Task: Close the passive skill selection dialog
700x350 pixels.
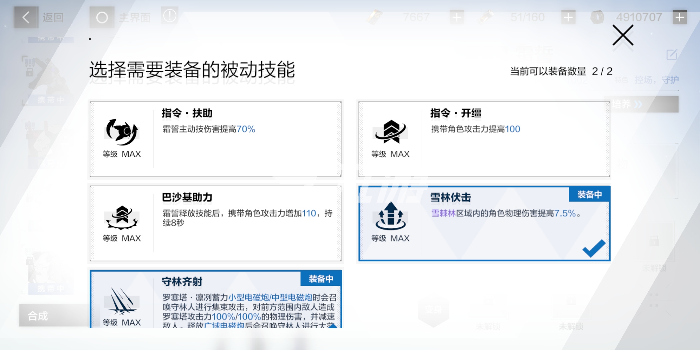Action: [623, 35]
